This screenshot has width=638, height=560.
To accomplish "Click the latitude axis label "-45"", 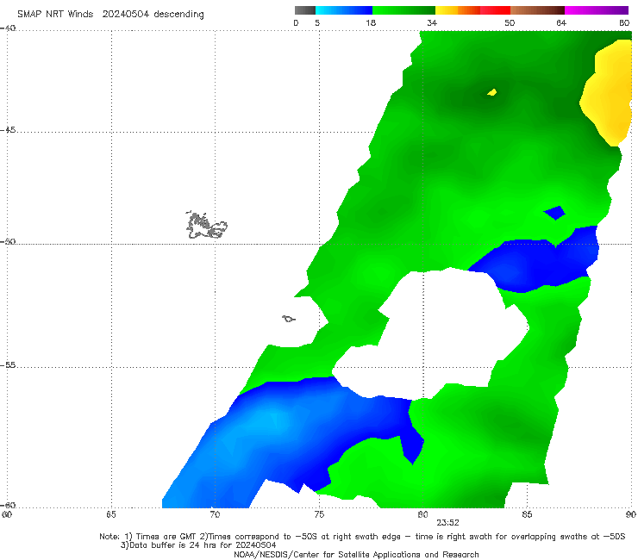I will (x=8, y=130).
